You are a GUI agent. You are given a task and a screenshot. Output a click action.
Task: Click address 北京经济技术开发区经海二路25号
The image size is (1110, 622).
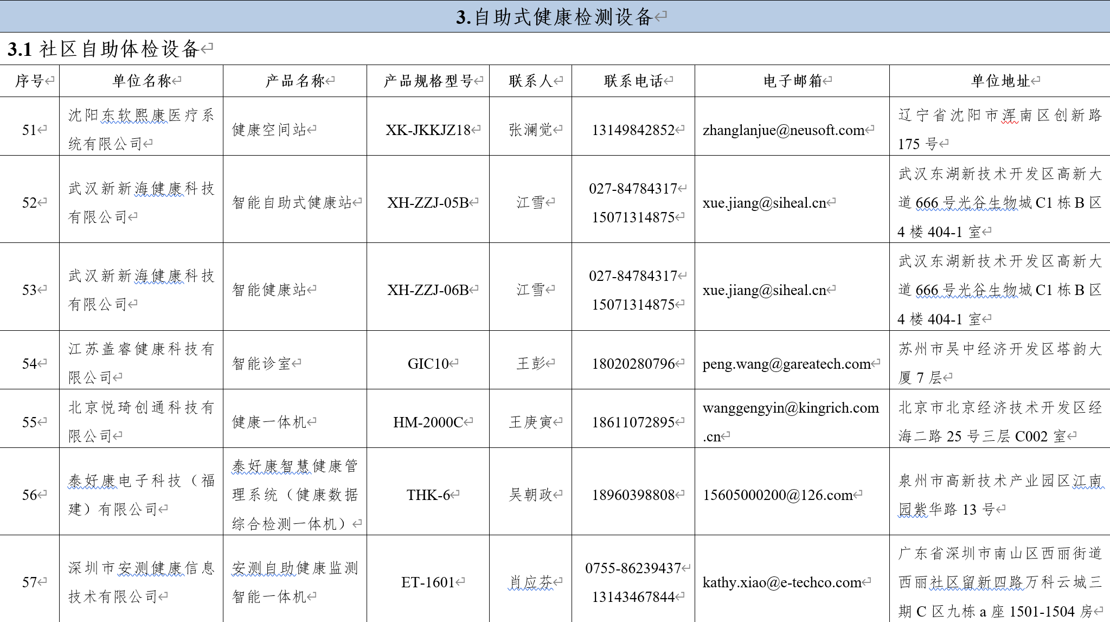1000,422
